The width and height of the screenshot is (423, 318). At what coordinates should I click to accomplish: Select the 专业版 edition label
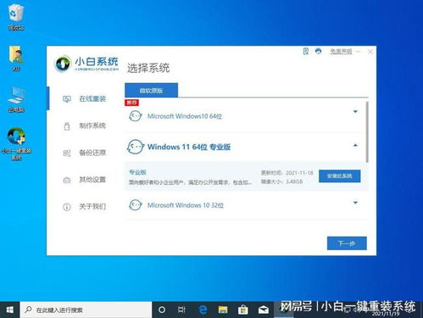pyautogui.click(x=137, y=172)
